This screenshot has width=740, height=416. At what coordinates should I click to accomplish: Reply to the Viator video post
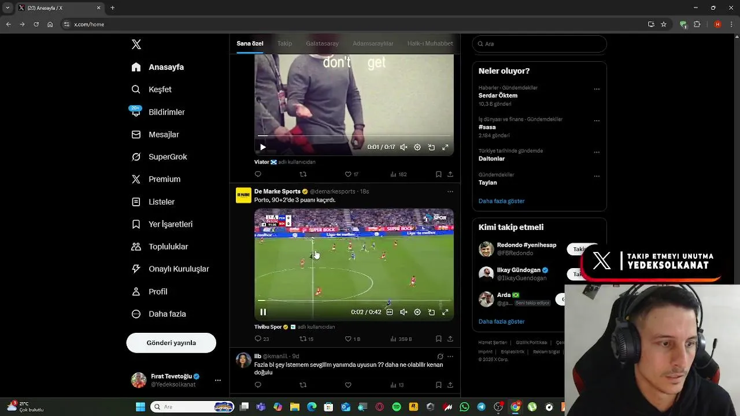click(x=258, y=174)
